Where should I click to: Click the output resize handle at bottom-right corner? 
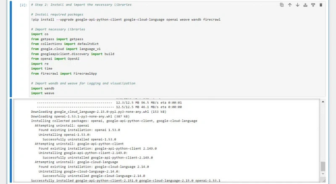tap(324, 181)
